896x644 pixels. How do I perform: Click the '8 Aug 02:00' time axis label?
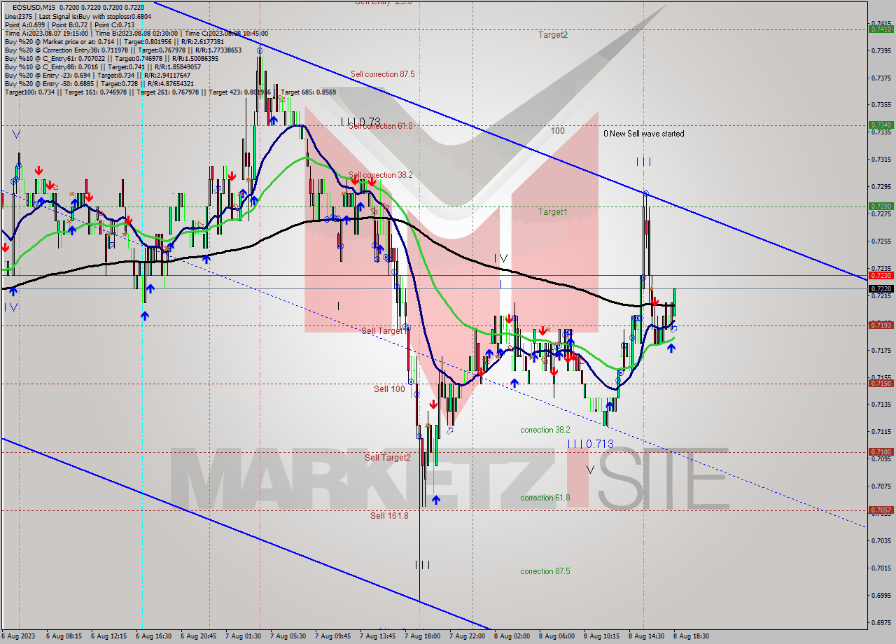512,636
